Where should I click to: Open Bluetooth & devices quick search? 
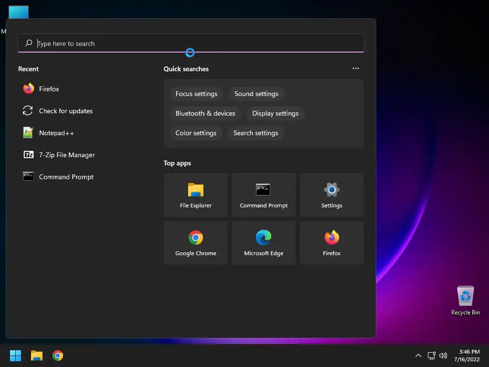(x=205, y=114)
